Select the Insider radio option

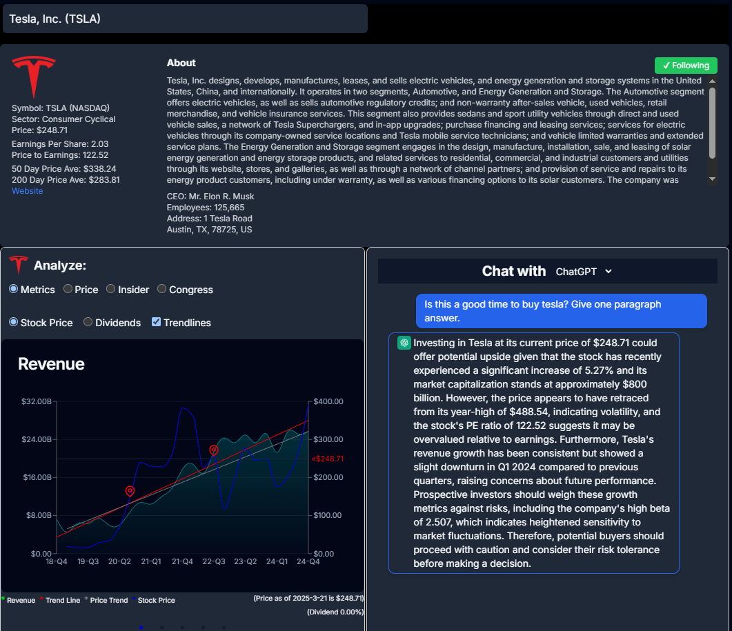110,289
